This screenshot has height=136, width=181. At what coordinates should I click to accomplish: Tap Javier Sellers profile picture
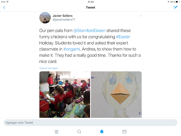[45, 18]
